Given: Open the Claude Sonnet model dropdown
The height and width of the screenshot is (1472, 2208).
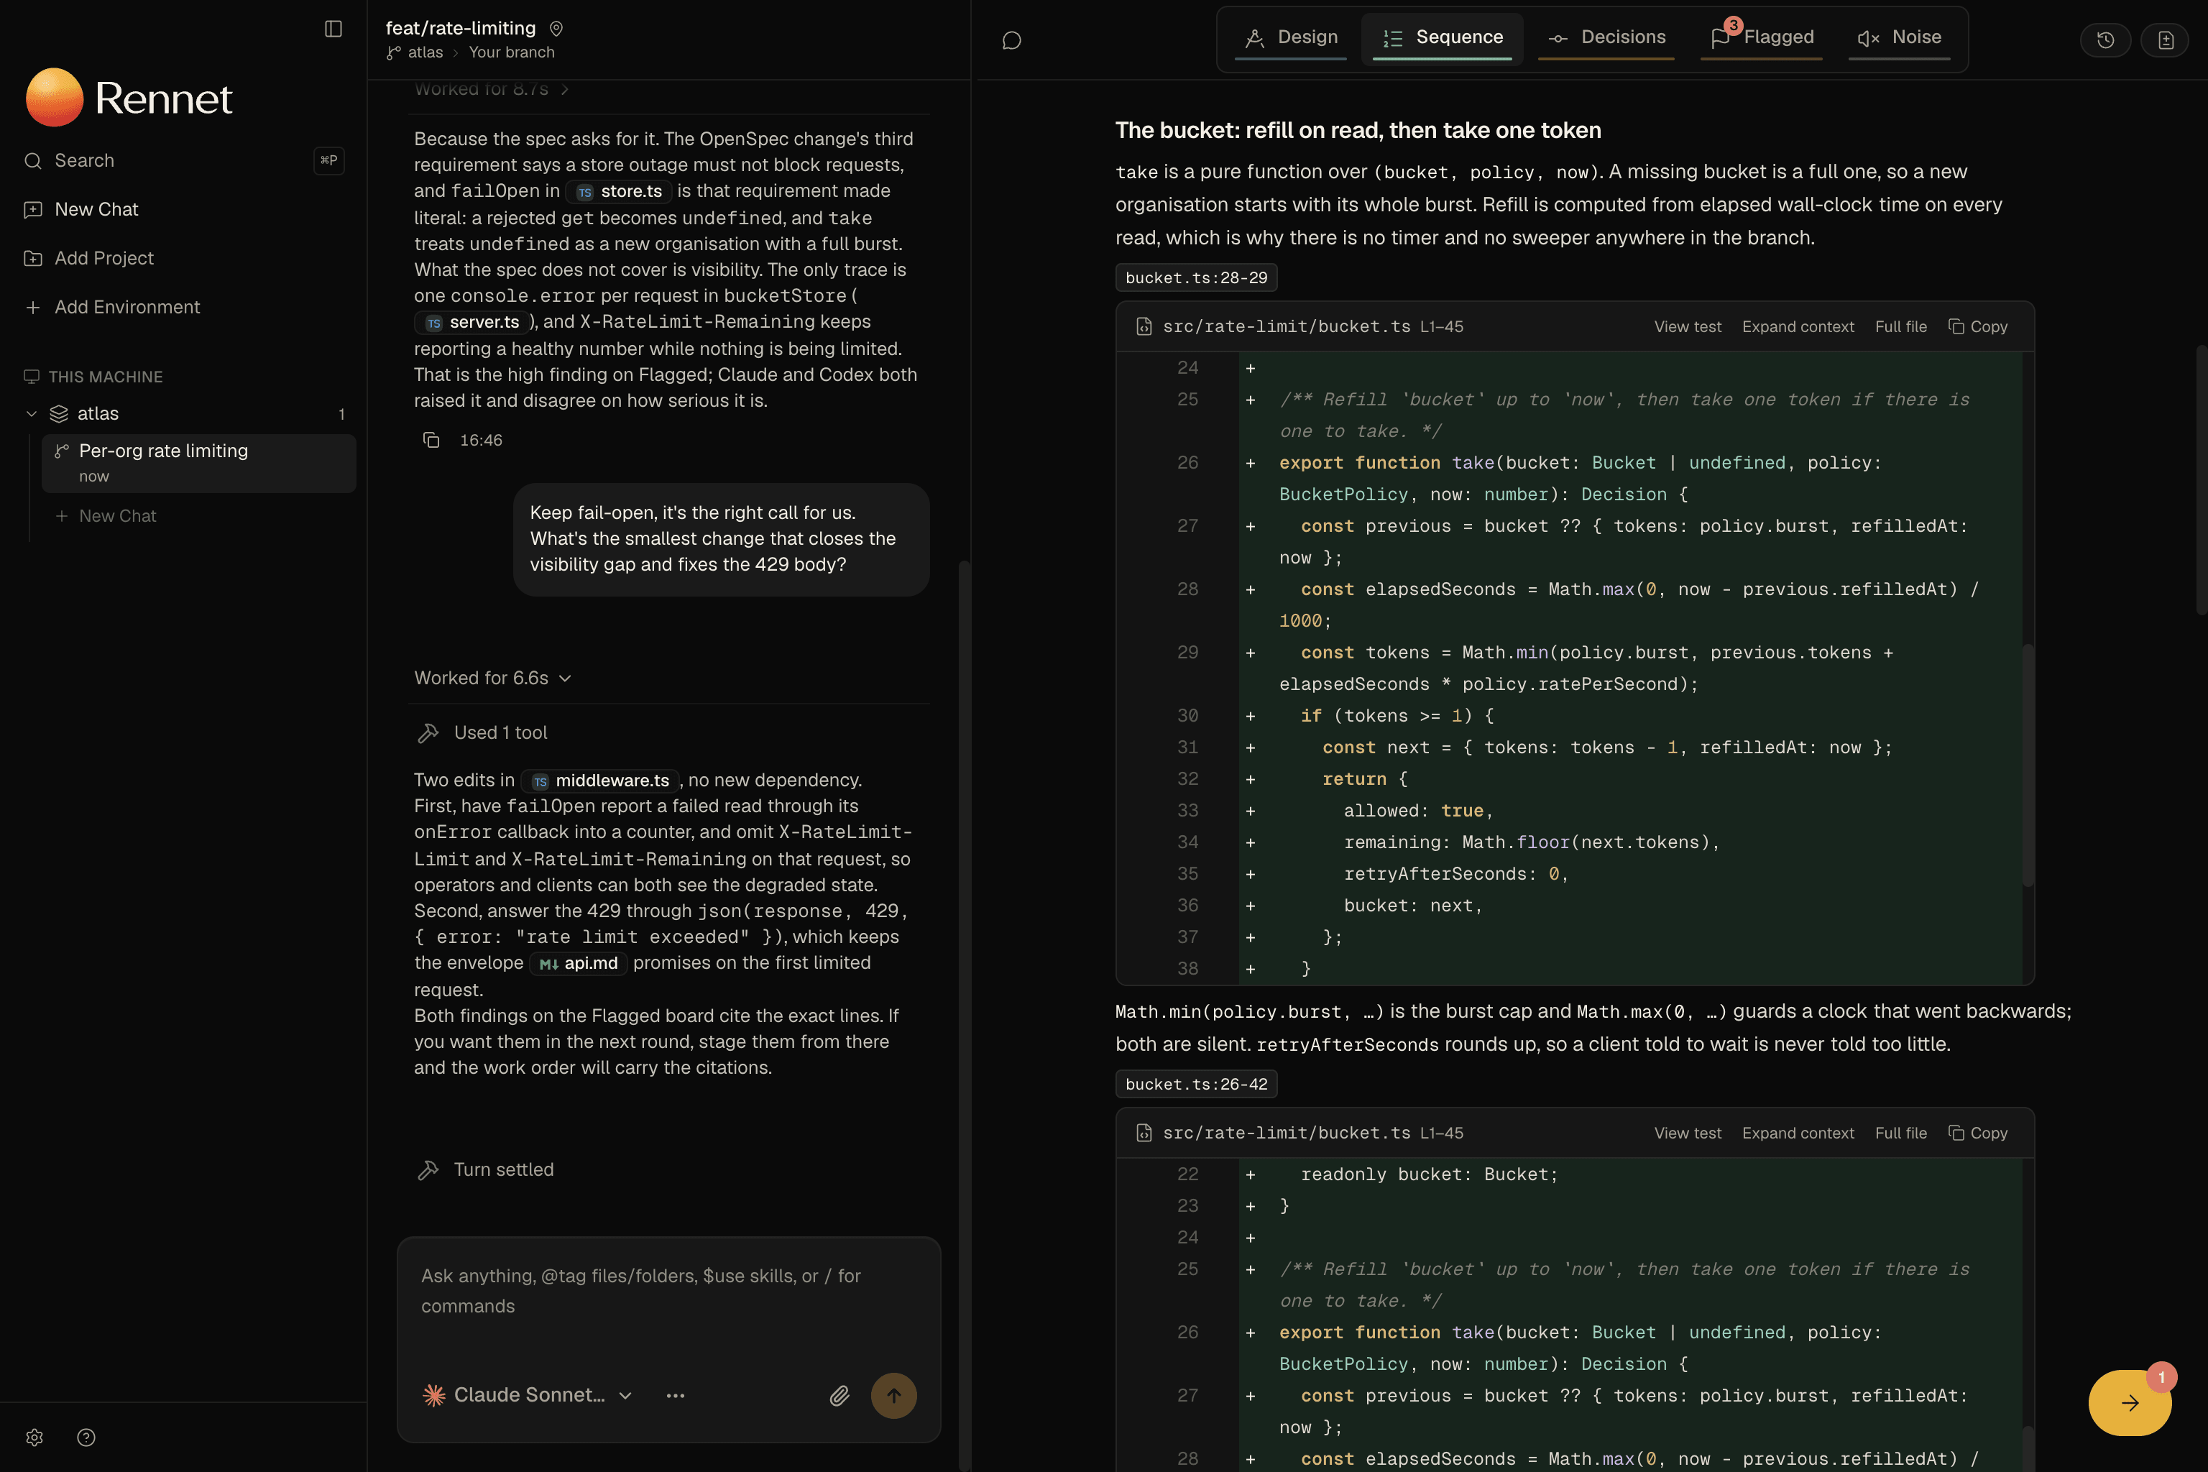Looking at the screenshot, I should pyautogui.click(x=528, y=1395).
